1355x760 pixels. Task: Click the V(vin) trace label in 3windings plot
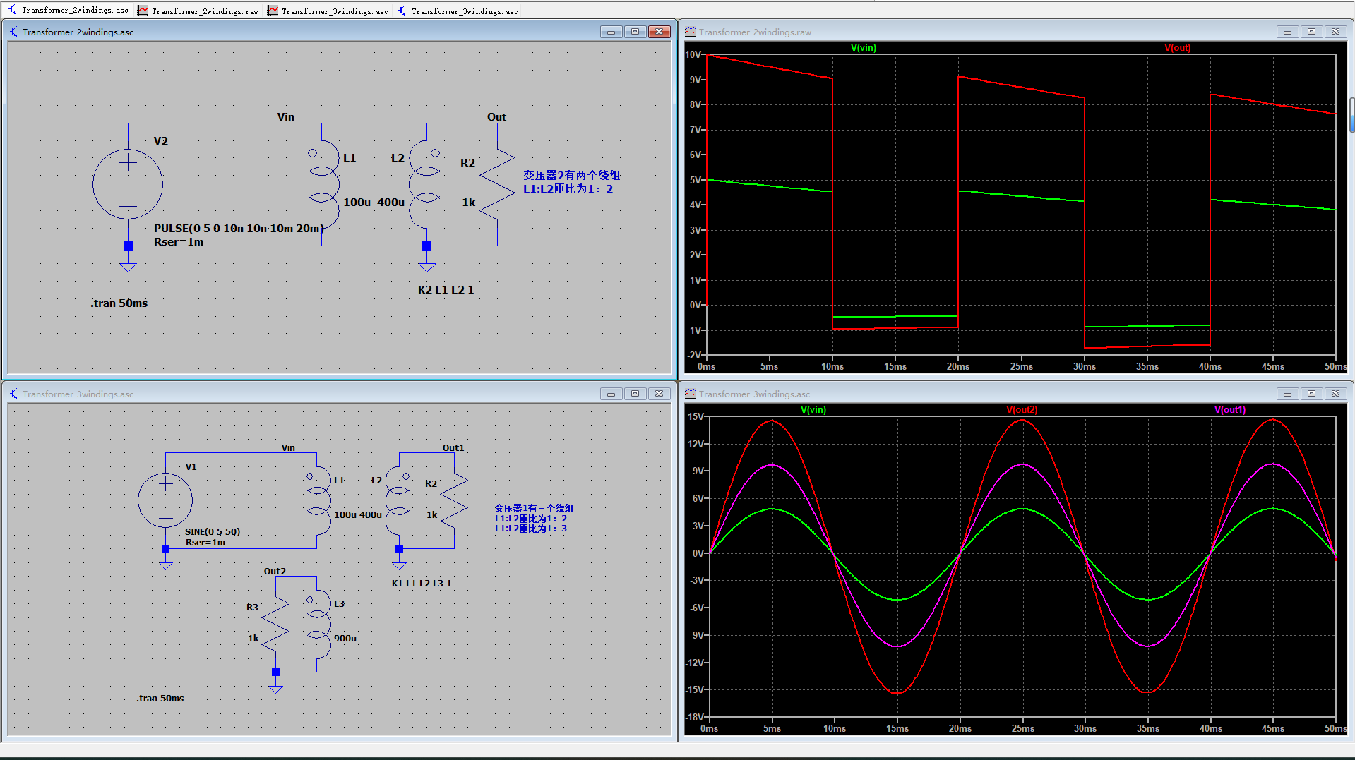tap(813, 409)
